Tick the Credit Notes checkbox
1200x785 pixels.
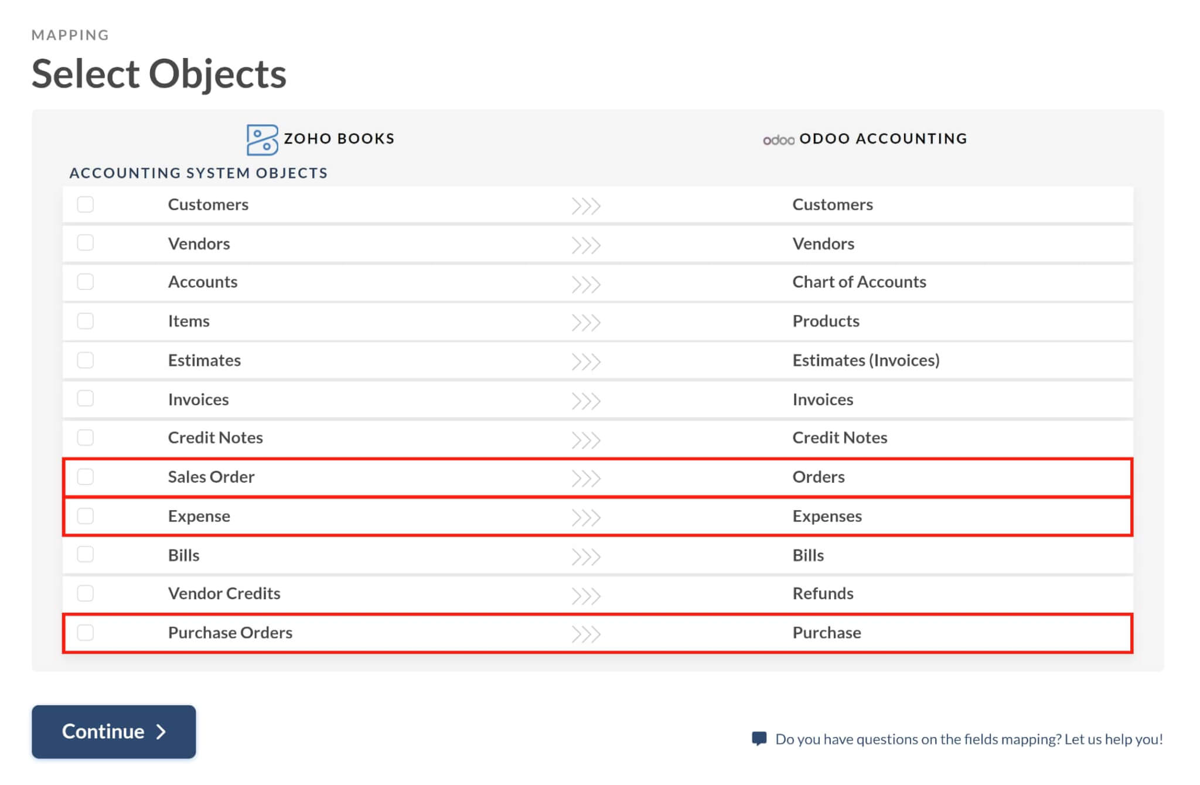(86, 438)
